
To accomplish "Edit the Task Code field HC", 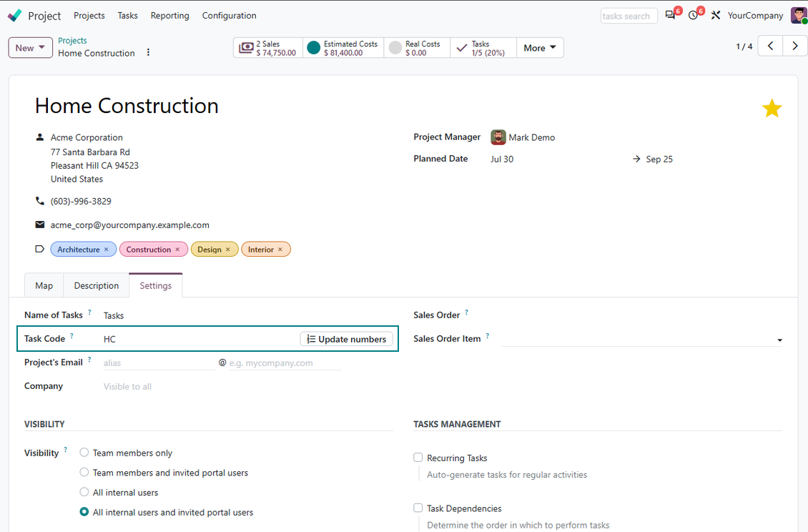I will click(198, 339).
